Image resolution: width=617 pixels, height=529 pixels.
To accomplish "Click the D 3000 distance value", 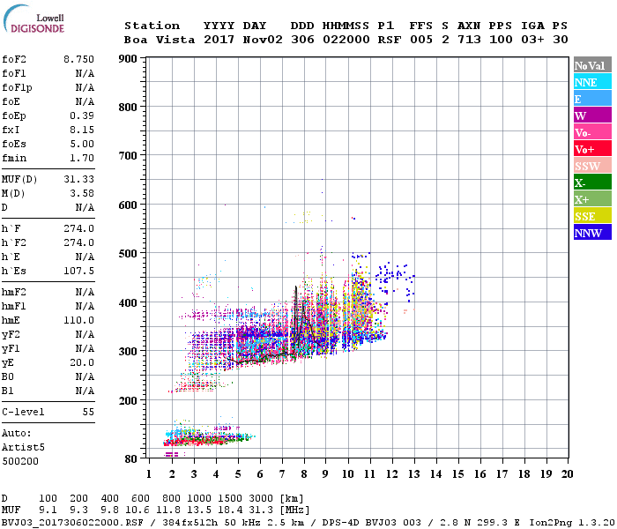I will pos(261,499).
